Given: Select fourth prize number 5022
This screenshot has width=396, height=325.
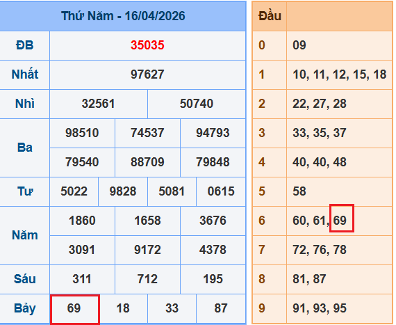Looking at the screenshot, I should point(74,191).
